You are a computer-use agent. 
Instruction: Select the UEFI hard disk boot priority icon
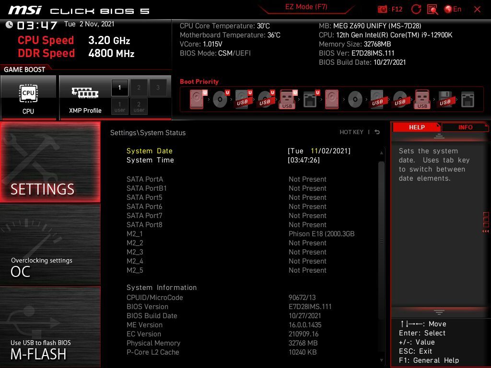pyautogui.click(x=198, y=99)
